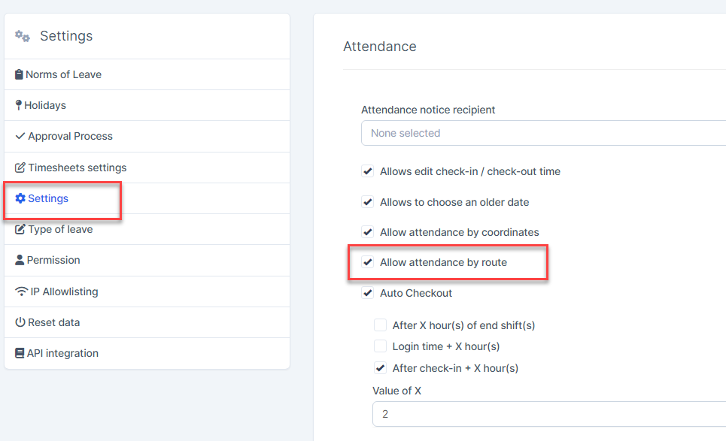Image resolution: width=726 pixels, height=441 pixels.
Task: Check the Login time + X hour(s) option
Action: pos(381,346)
